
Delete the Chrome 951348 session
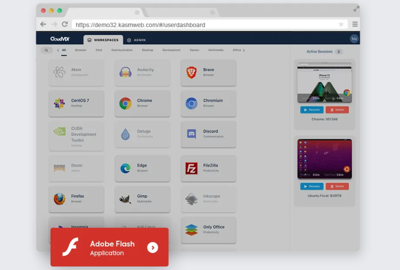[x=337, y=109]
